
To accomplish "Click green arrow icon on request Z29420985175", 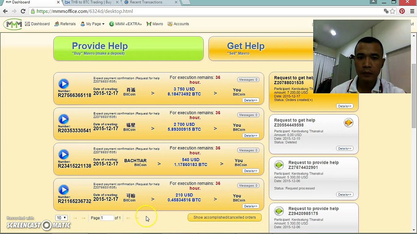I will 279,211.
